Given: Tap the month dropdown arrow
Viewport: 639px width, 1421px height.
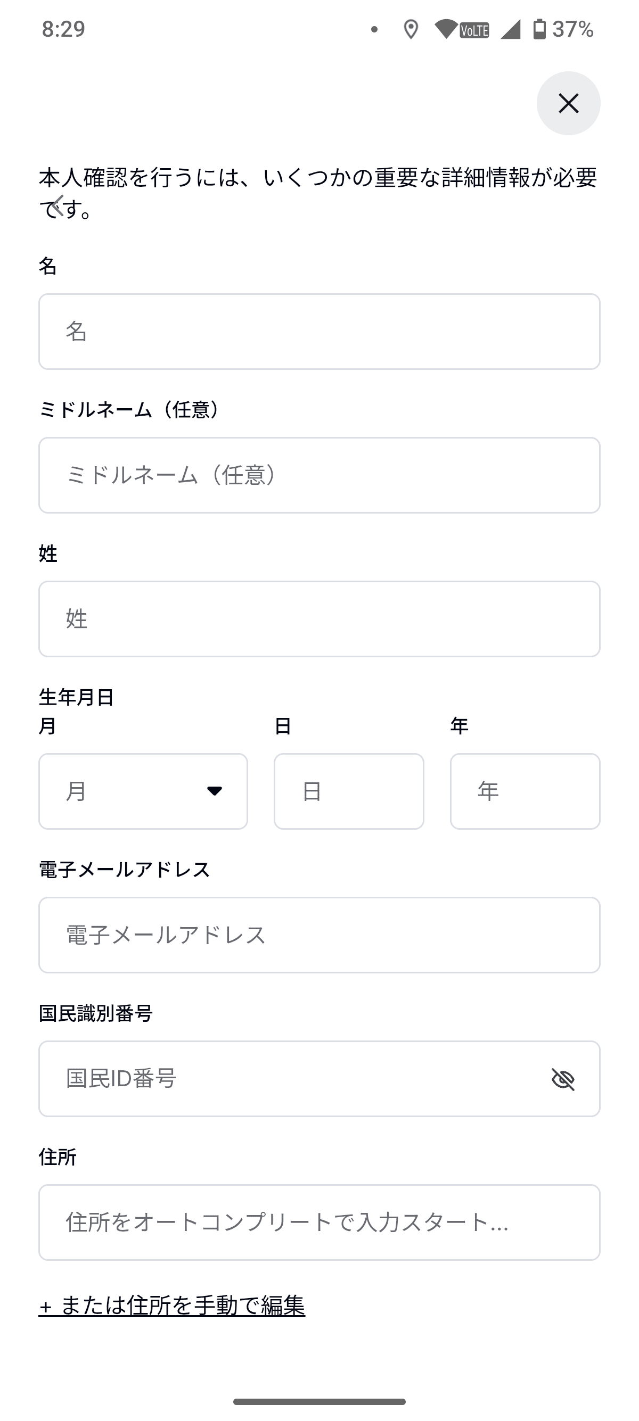Looking at the screenshot, I should click(214, 791).
